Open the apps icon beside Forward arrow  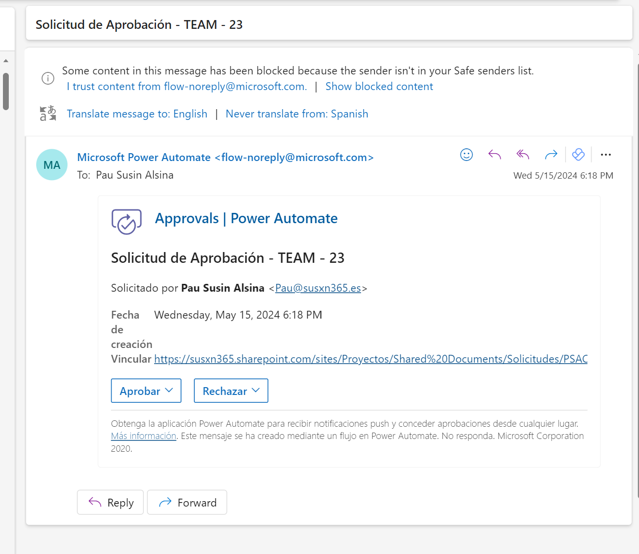[x=578, y=155]
